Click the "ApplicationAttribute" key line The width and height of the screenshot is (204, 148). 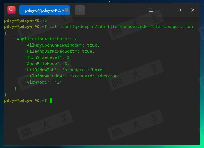point(46,39)
